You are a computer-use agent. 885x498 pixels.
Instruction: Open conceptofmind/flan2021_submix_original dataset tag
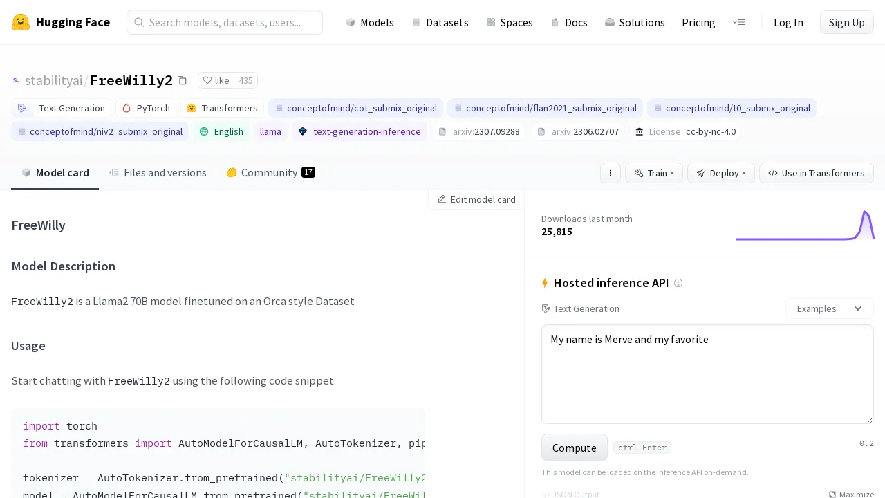546,108
